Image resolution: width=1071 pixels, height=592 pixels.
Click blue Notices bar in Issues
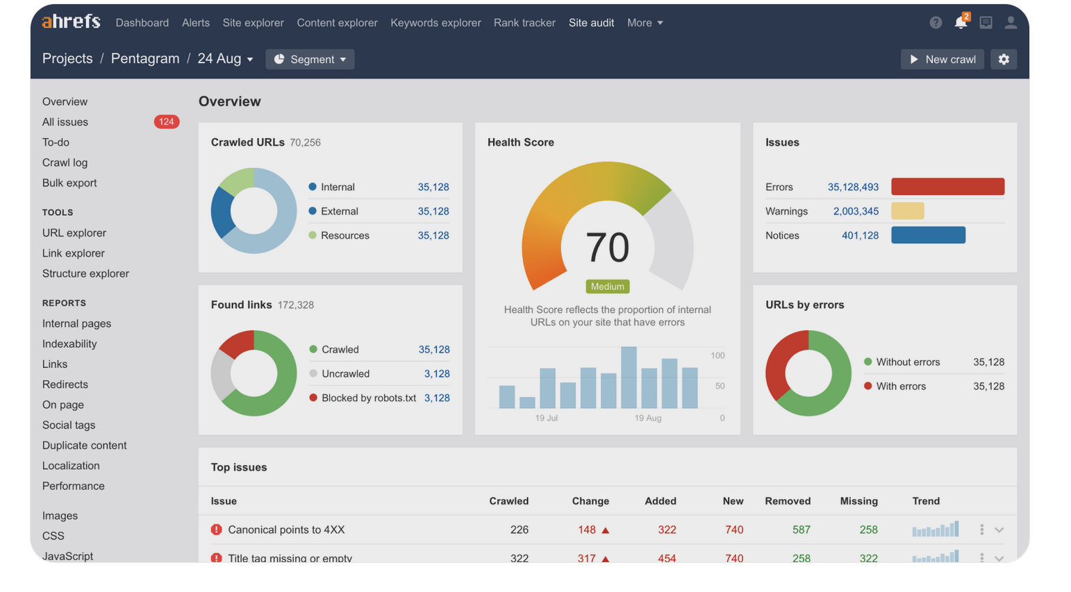point(928,235)
